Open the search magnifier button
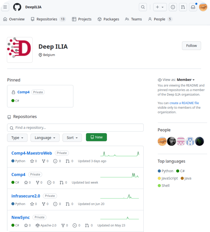210x232 pixels. click(143, 7)
